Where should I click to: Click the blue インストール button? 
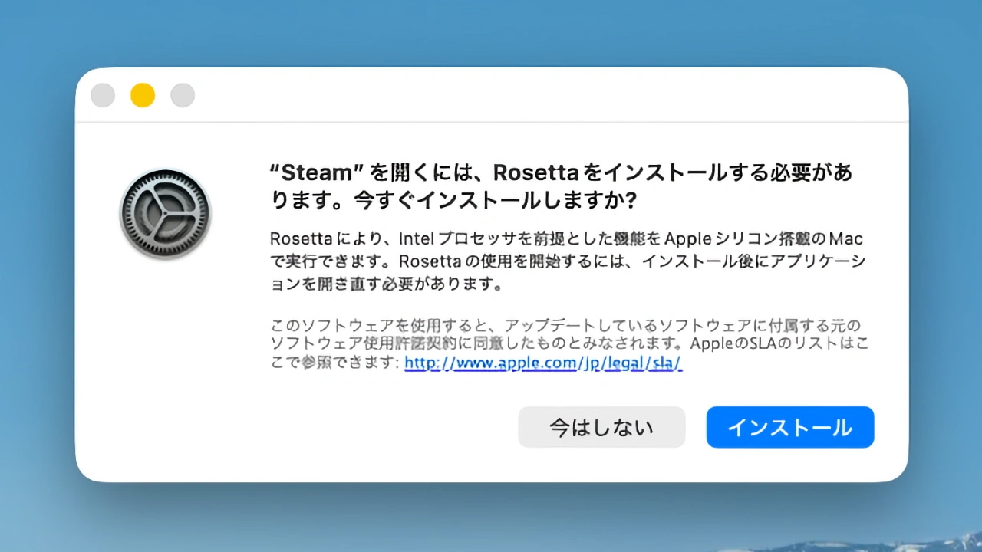pyautogui.click(x=789, y=427)
